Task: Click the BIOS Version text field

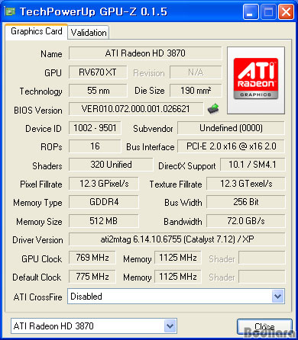Action: point(136,109)
